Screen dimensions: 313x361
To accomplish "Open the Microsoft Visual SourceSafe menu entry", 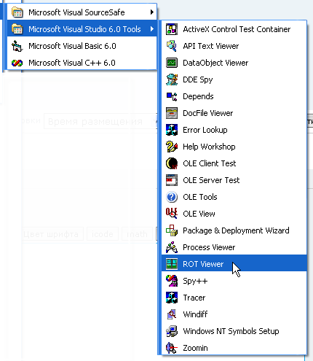I will (82, 12).
